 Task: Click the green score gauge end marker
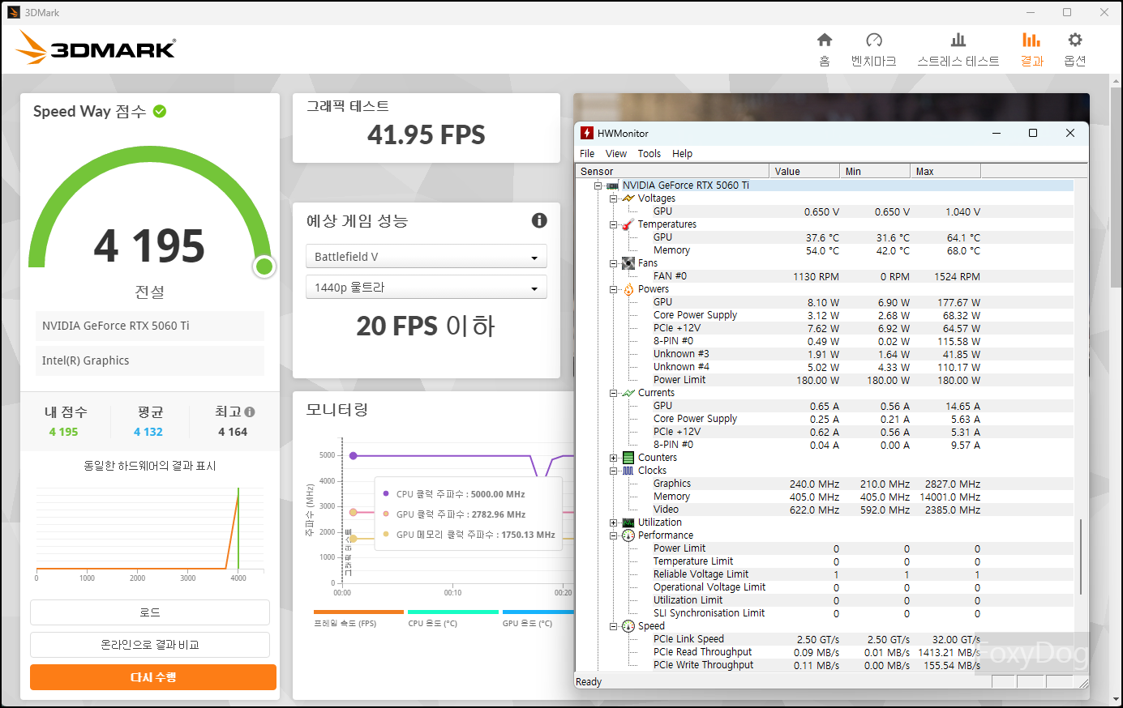(264, 267)
